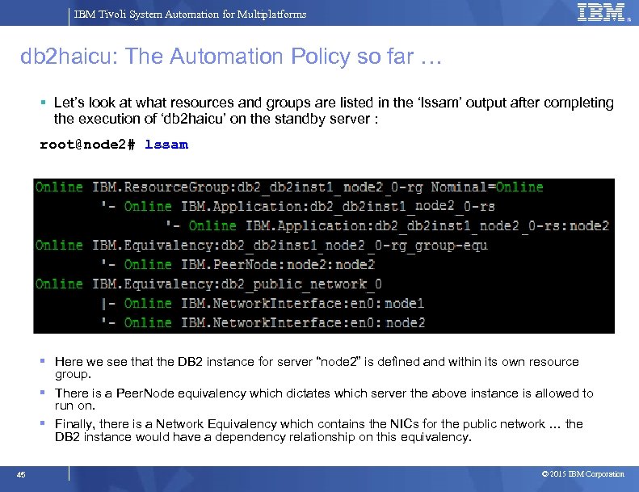Click the bullet starting 'There is a PeerNode equivalency'

(324, 399)
